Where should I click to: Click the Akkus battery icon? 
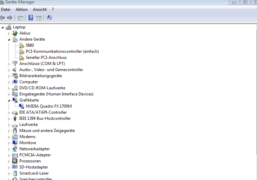click(x=15, y=33)
